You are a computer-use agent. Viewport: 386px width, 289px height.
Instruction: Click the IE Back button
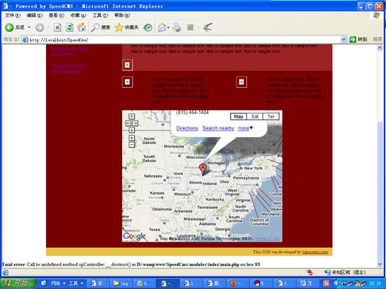[x=15, y=27]
